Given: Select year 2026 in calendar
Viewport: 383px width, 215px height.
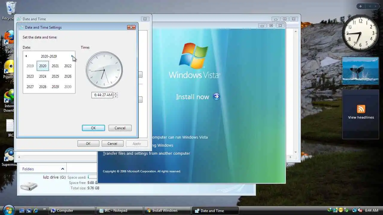Looking at the screenshot, I should (x=68, y=76).
